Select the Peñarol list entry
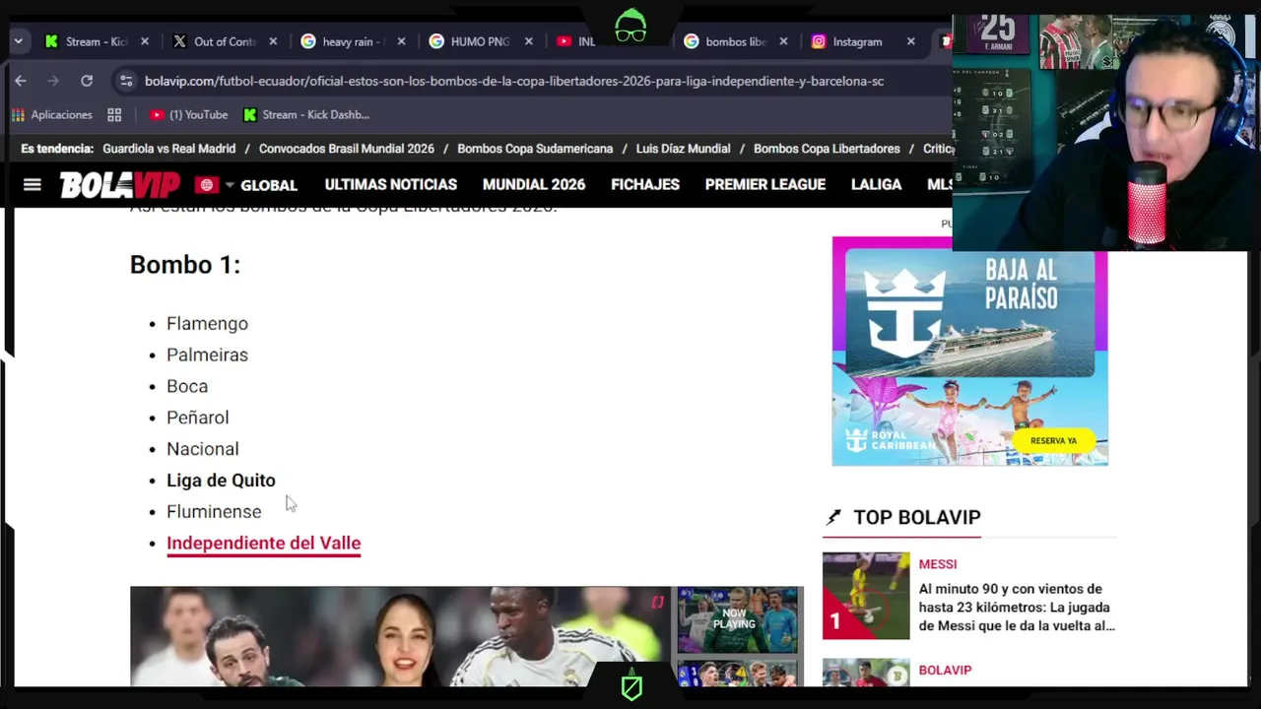This screenshot has width=1261, height=709. 197,418
